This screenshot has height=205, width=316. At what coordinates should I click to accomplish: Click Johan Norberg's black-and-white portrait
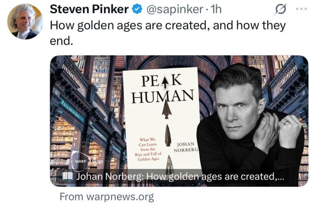point(251,124)
